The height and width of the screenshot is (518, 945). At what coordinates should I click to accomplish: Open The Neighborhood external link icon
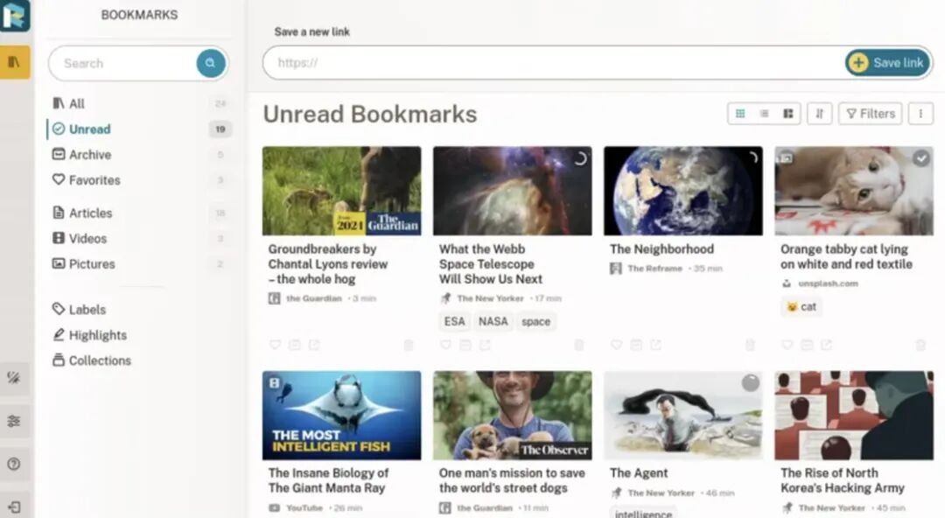(x=655, y=345)
